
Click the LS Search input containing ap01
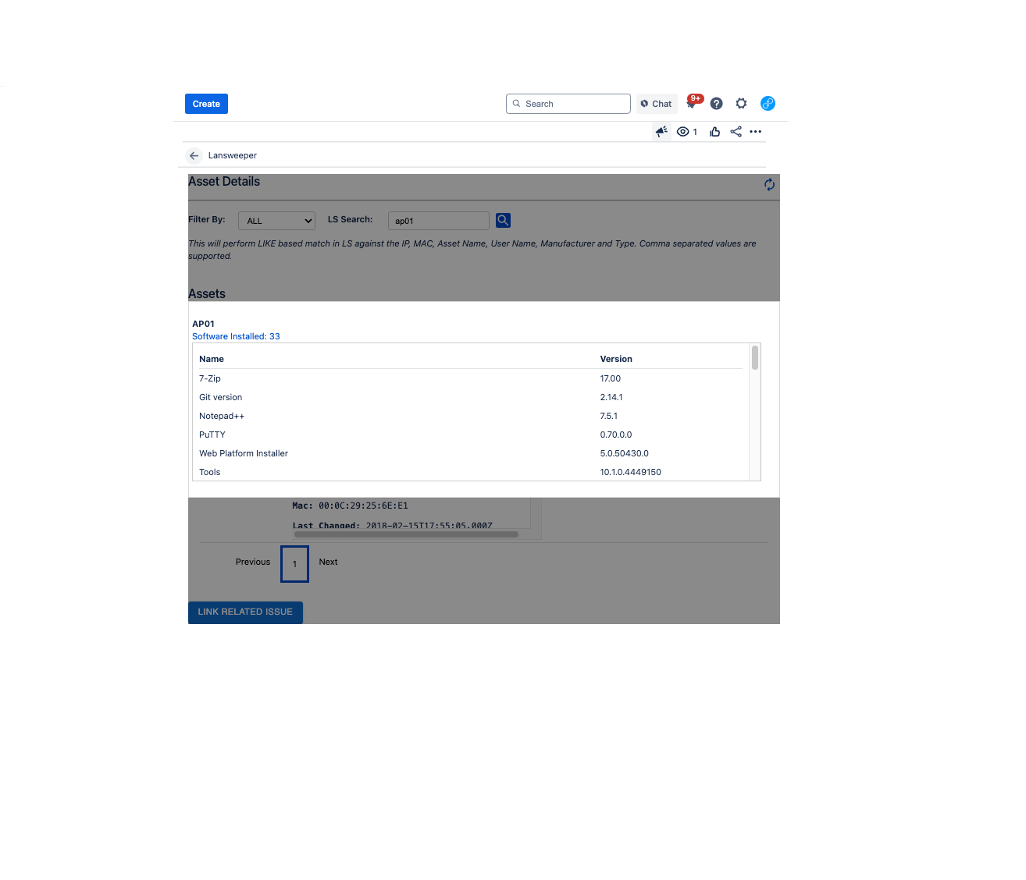[x=439, y=221]
